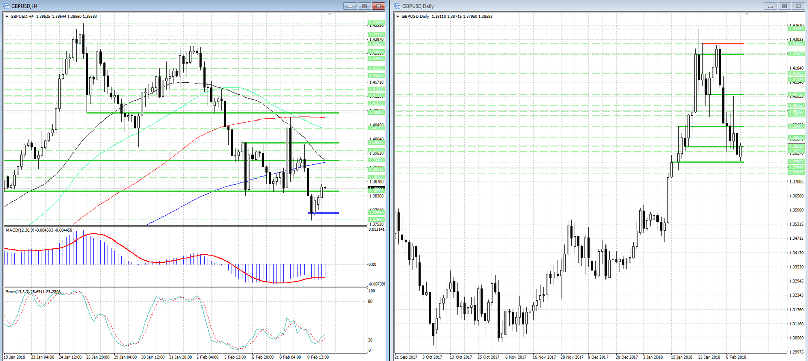Click the 2 Feb 04:00 time label
Screen dimensions: 808x361
[x=208, y=357]
